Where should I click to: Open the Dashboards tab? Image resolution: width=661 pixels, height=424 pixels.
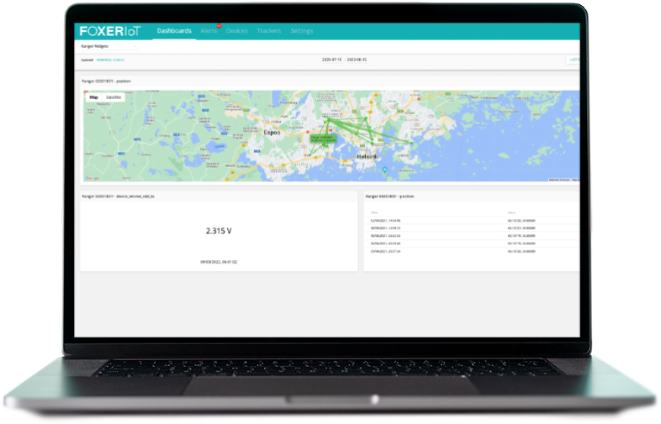[x=174, y=31]
